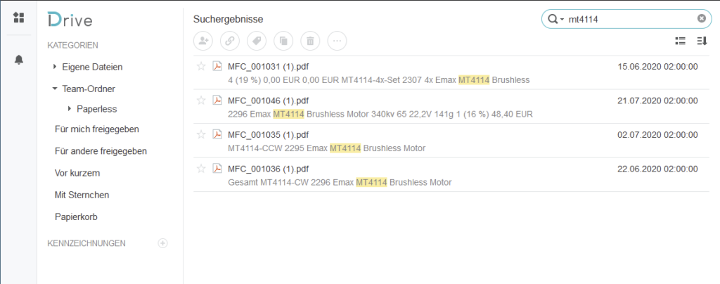Open Für mich freigegeben category
Viewport: 720px width, 284px height.
pos(97,129)
